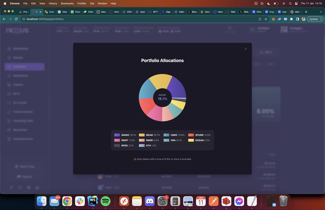
Task: Open Finder from the Dock
Action: 42,201
